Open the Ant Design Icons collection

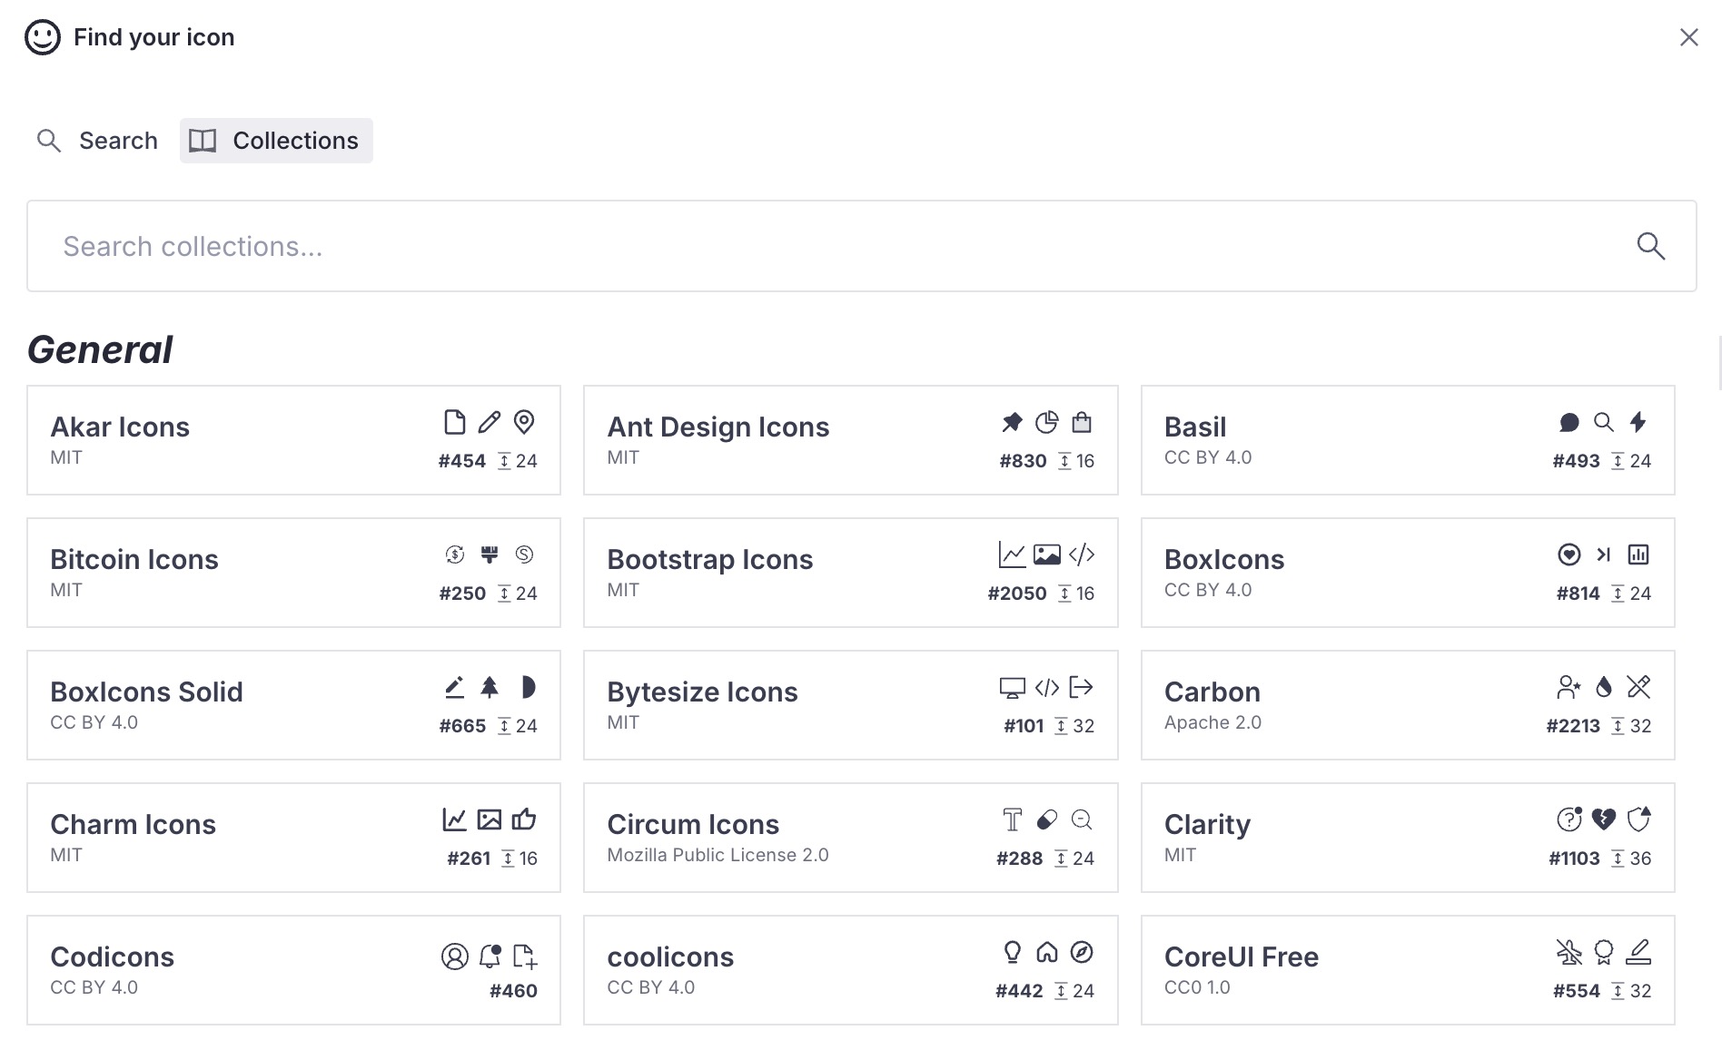point(850,440)
